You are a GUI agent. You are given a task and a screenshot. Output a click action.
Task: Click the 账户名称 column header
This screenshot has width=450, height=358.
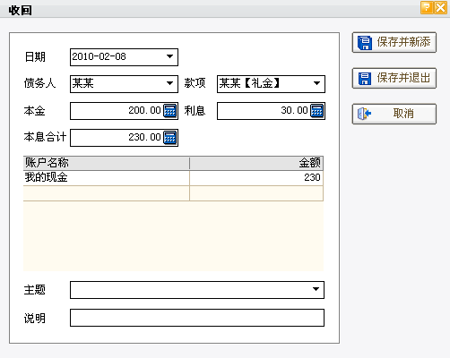pos(106,163)
